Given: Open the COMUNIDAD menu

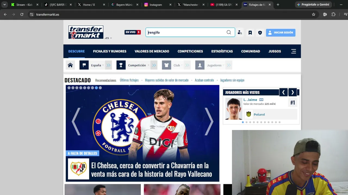Looking at the screenshot, I should [250, 51].
